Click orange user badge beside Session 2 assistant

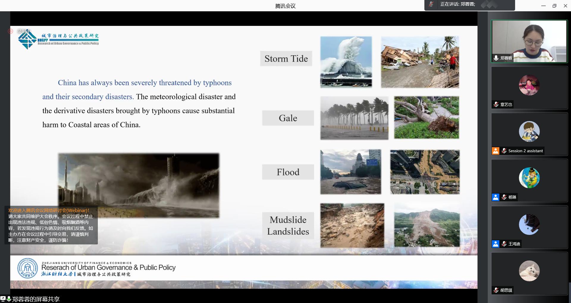pyautogui.click(x=495, y=151)
